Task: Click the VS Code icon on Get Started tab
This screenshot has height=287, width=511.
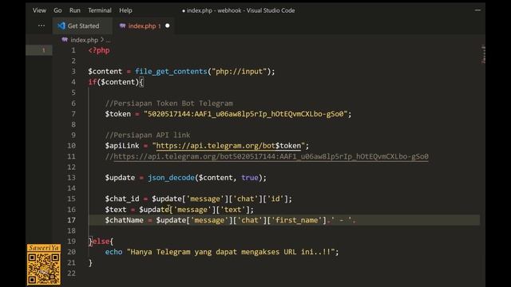Action: pyautogui.click(x=61, y=26)
